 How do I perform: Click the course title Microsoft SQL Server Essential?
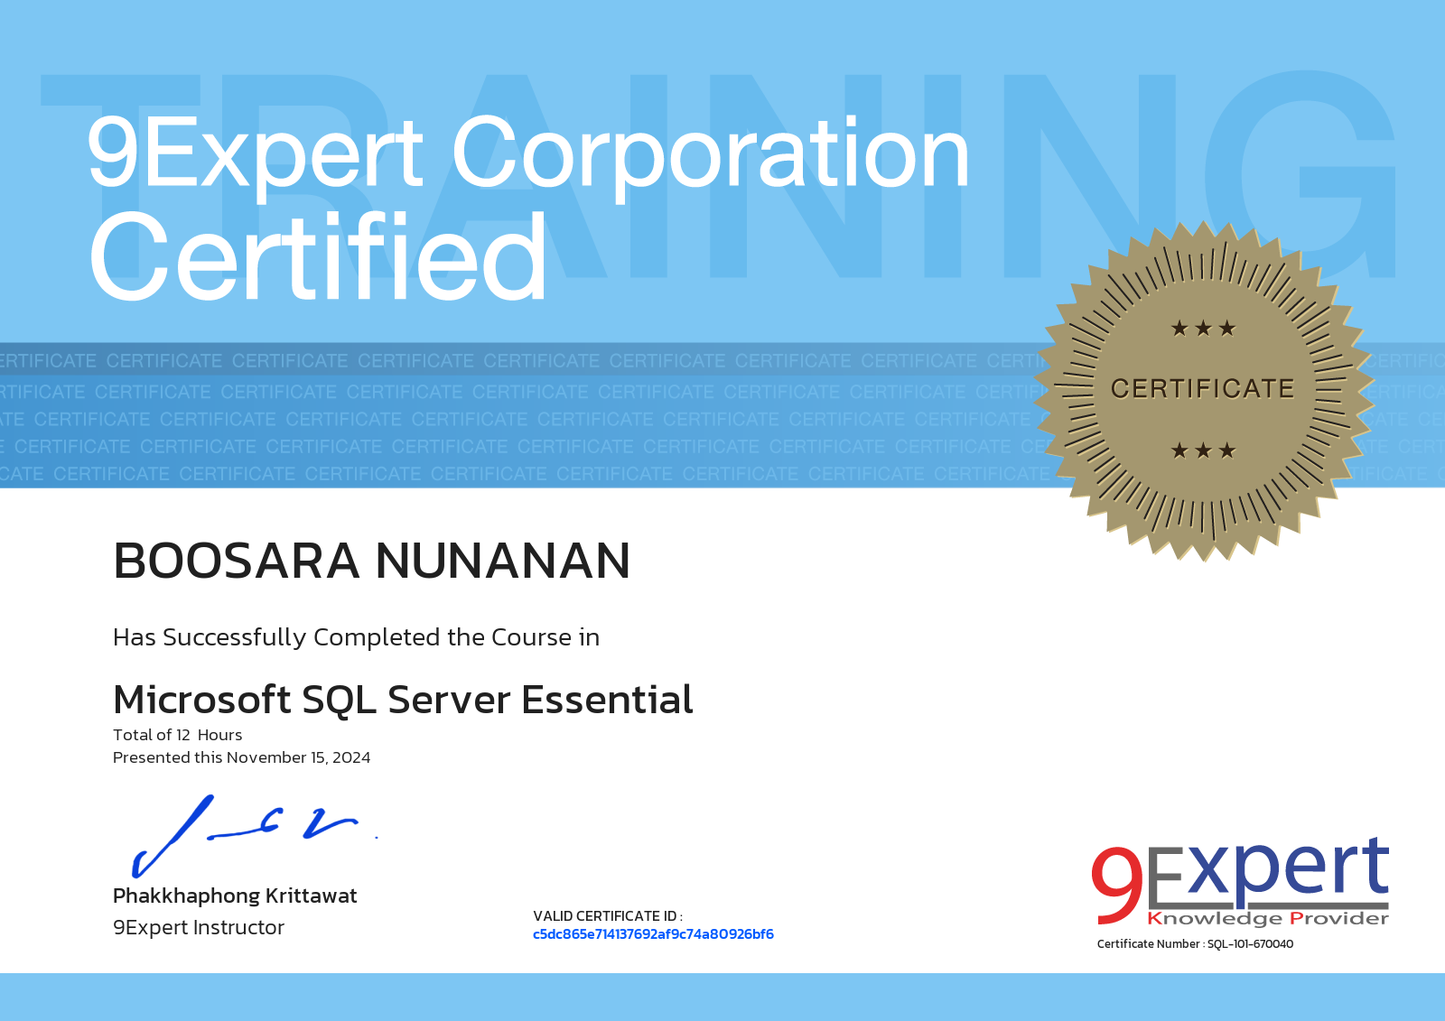(403, 700)
